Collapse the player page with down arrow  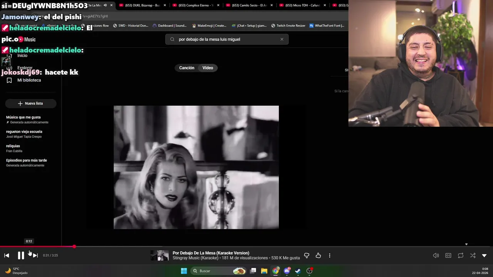(x=484, y=255)
